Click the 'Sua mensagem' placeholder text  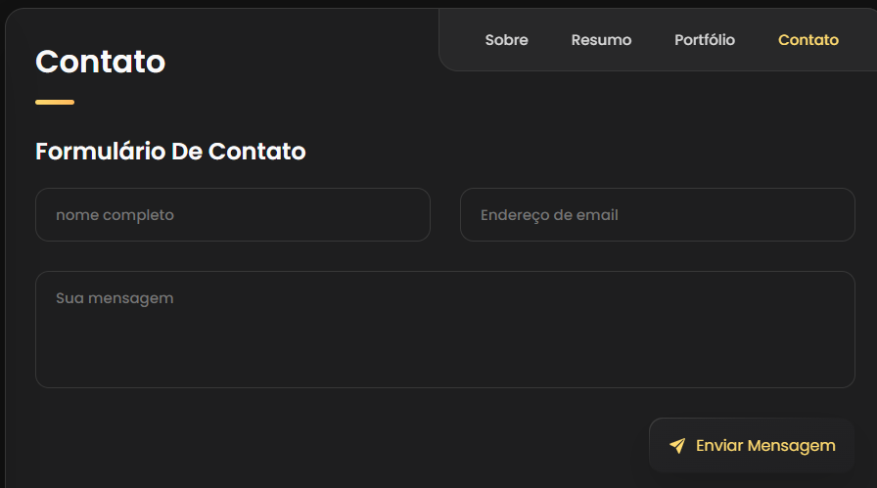click(x=115, y=298)
